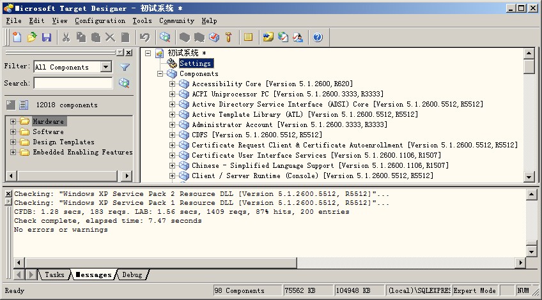The width and height of the screenshot is (542, 300).
Task: Click the person-with-checkmark toolbar icon
Action: (298, 37)
